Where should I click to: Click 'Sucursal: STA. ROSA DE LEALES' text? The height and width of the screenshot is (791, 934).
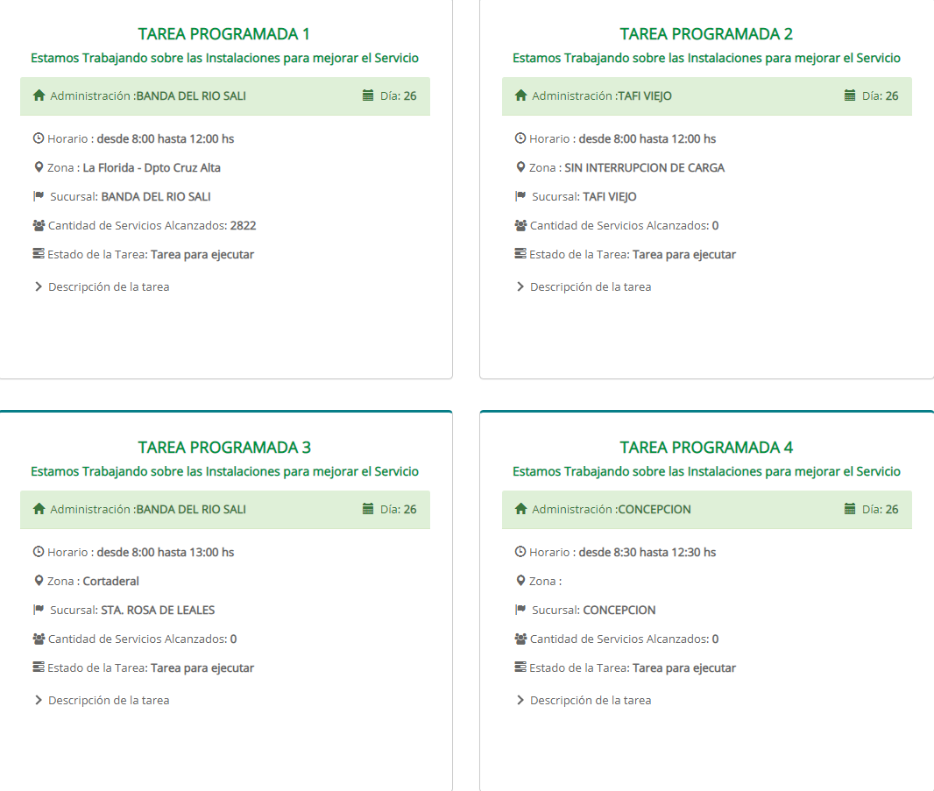click(x=132, y=610)
